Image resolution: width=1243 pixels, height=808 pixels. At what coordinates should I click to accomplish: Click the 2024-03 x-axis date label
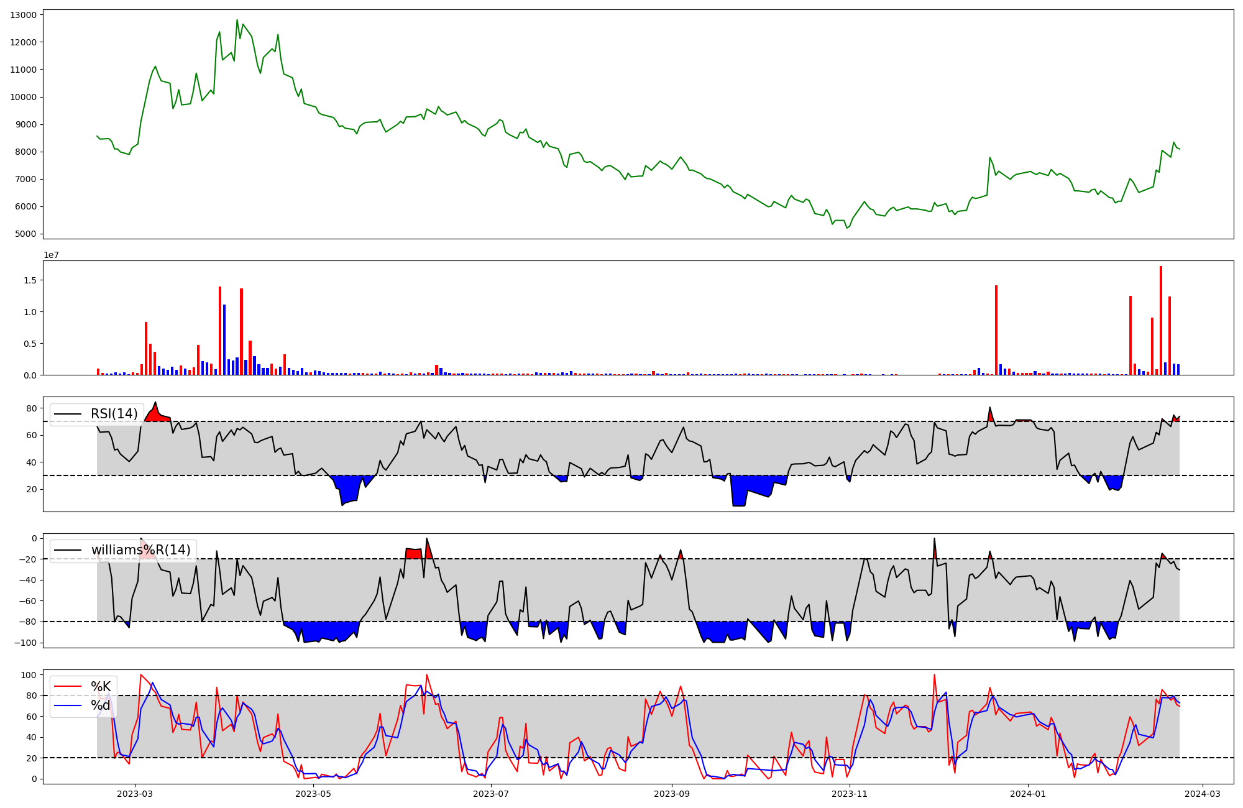[1203, 794]
